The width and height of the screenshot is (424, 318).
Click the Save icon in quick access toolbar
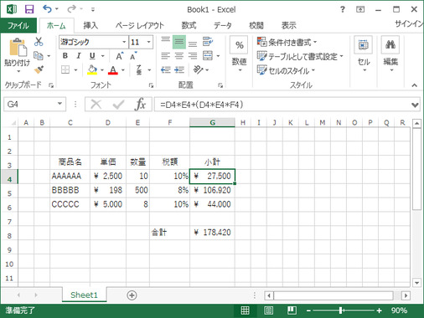click(x=29, y=9)
